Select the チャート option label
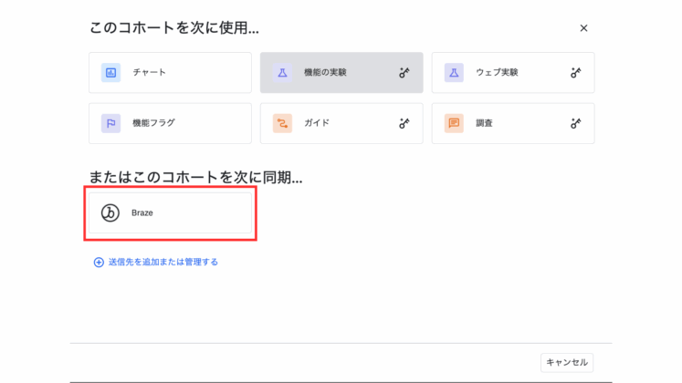The height and width of the screenshot is (383, 682). 149,73
